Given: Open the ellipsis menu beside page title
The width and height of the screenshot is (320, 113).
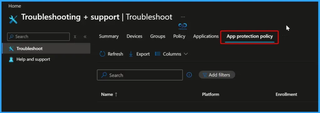Looking at the screenshot, I should click(x=183, y=17).
